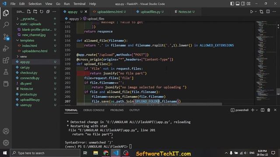The image size is (280, 157).
Task: Open the Search view in activity bar
Action: pyautogui.click(x=6, y=25)
